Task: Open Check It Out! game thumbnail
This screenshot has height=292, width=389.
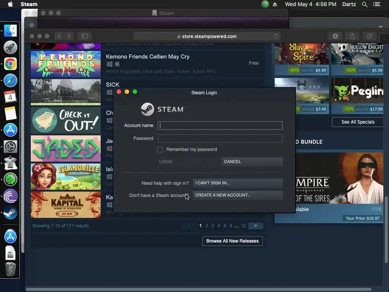Action: [x=66, y=120]
